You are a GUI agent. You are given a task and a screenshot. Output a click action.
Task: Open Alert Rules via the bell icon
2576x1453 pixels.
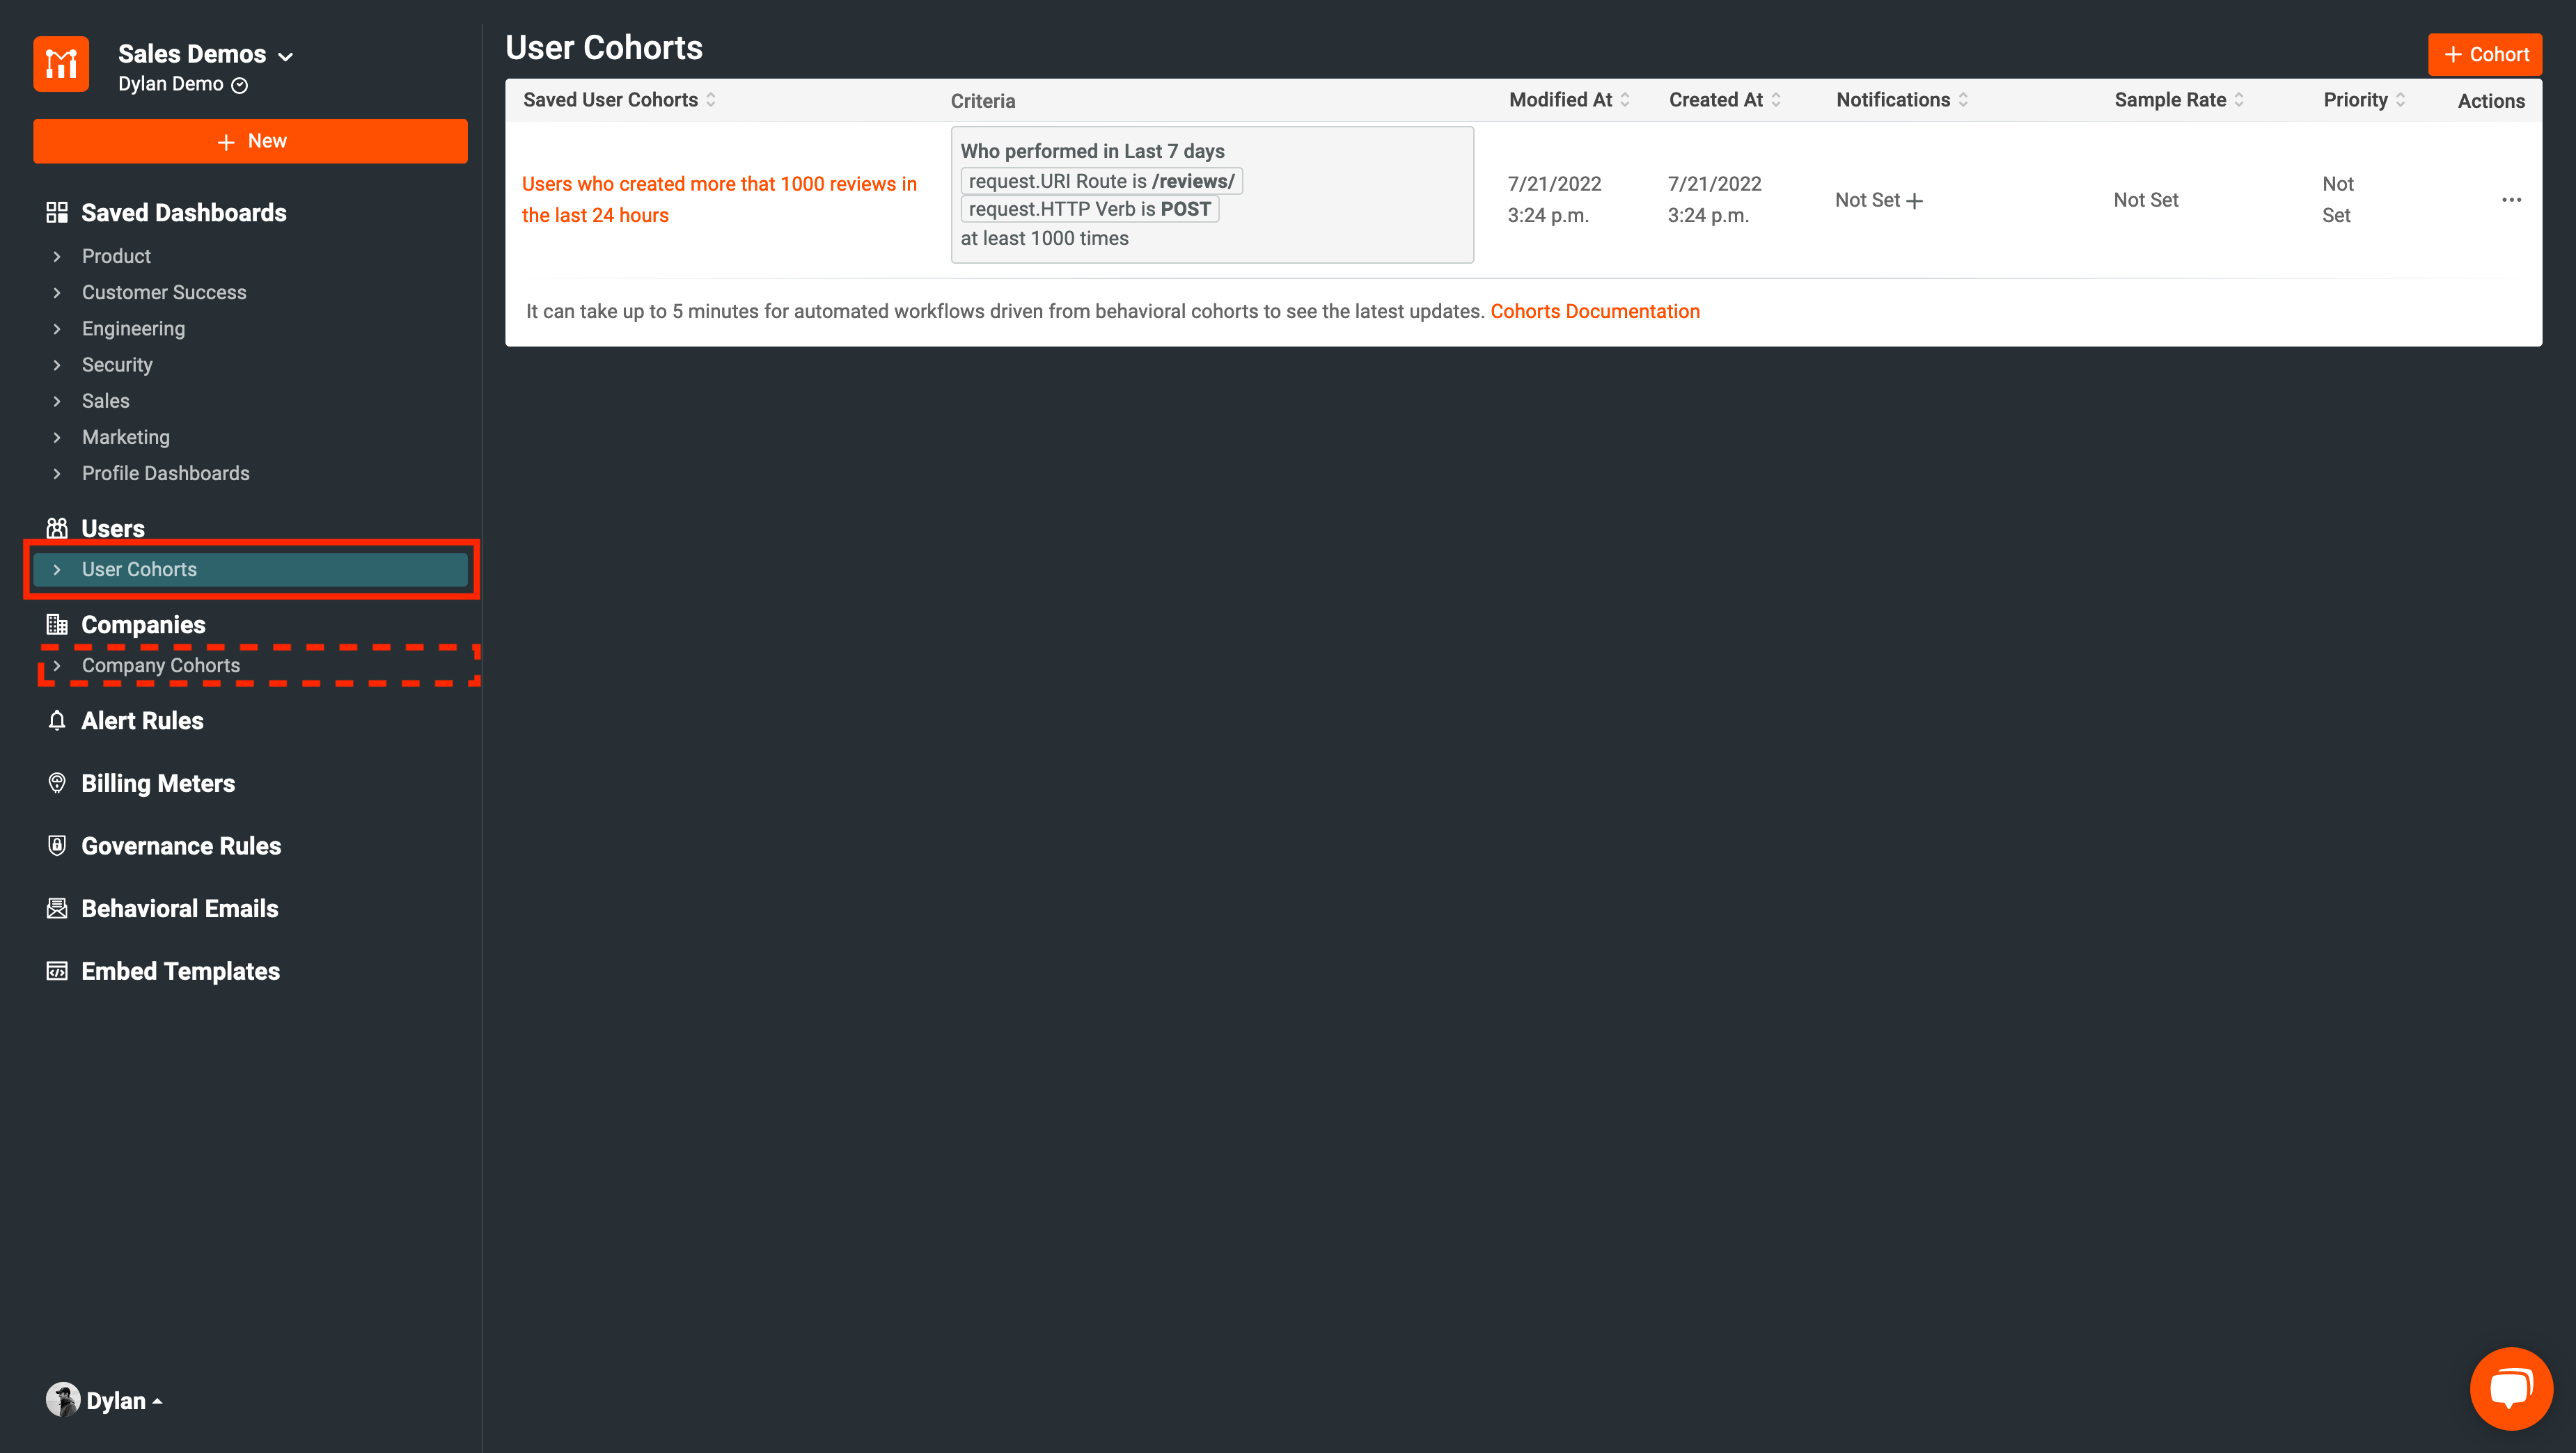tap(57, 720)
